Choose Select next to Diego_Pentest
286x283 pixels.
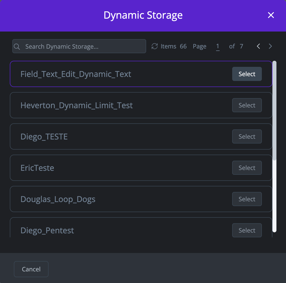coord(247,230)
